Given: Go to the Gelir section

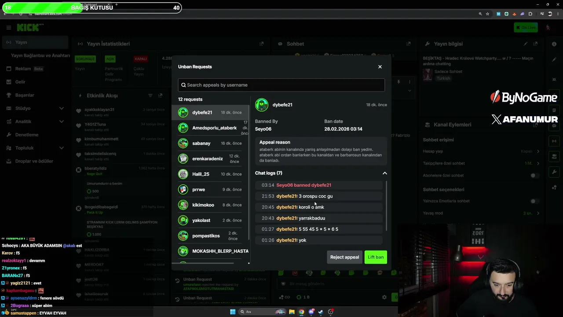Looking at the screenshot, I should click(x=35, y=82).
